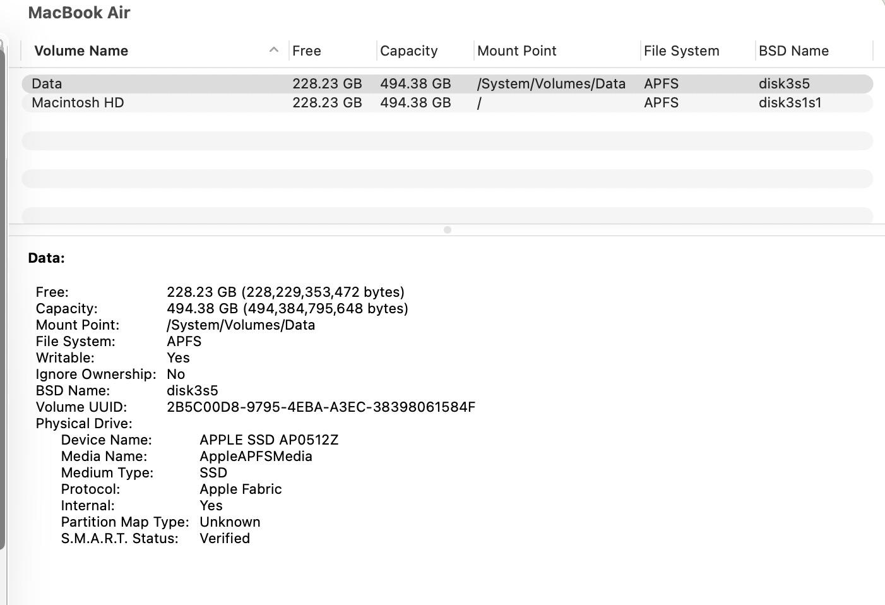The image size is (885, 605).
Task: Sort the table by Capacity column header
Action: tap(408, 51)
